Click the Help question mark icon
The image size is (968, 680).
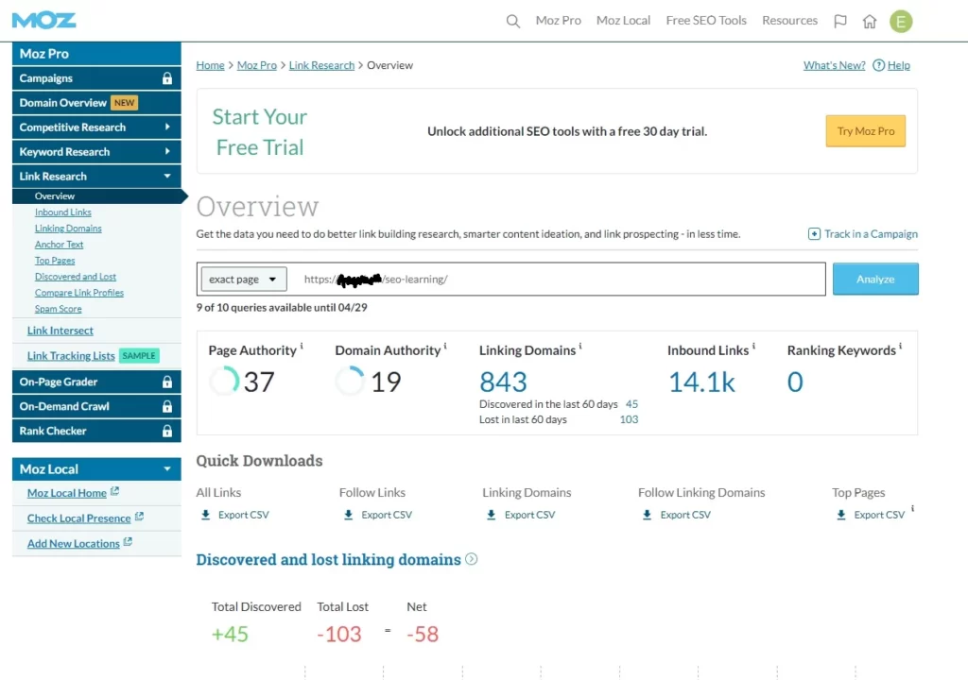click(878, 65)
